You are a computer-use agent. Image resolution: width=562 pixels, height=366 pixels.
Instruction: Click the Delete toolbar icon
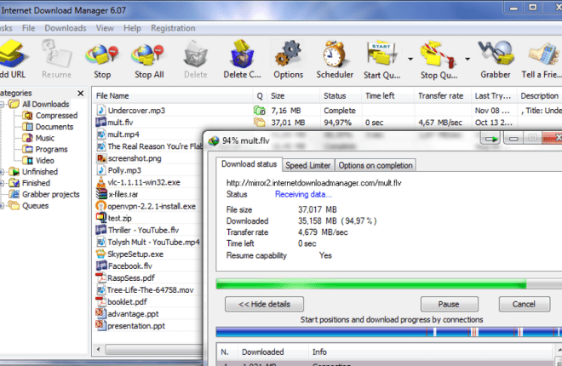tap(196, 54)
